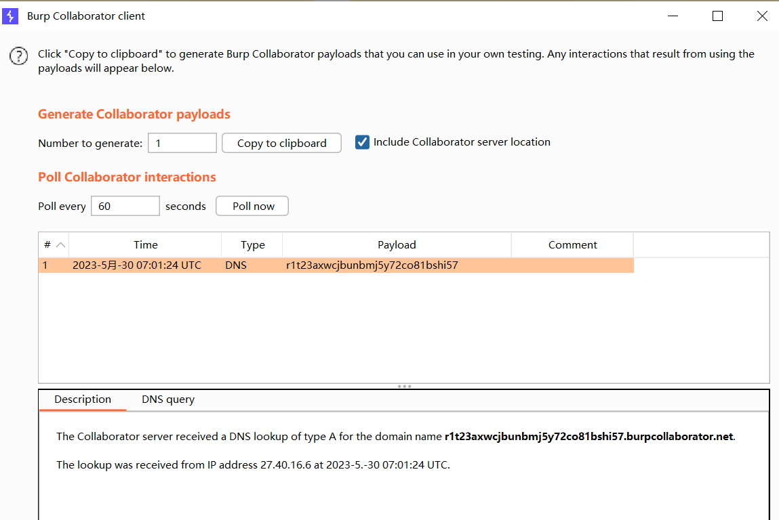The height and width of the screenshot is (520, 779).
Task: Close the Burp Collaborator client window
Action: (762, 16)
